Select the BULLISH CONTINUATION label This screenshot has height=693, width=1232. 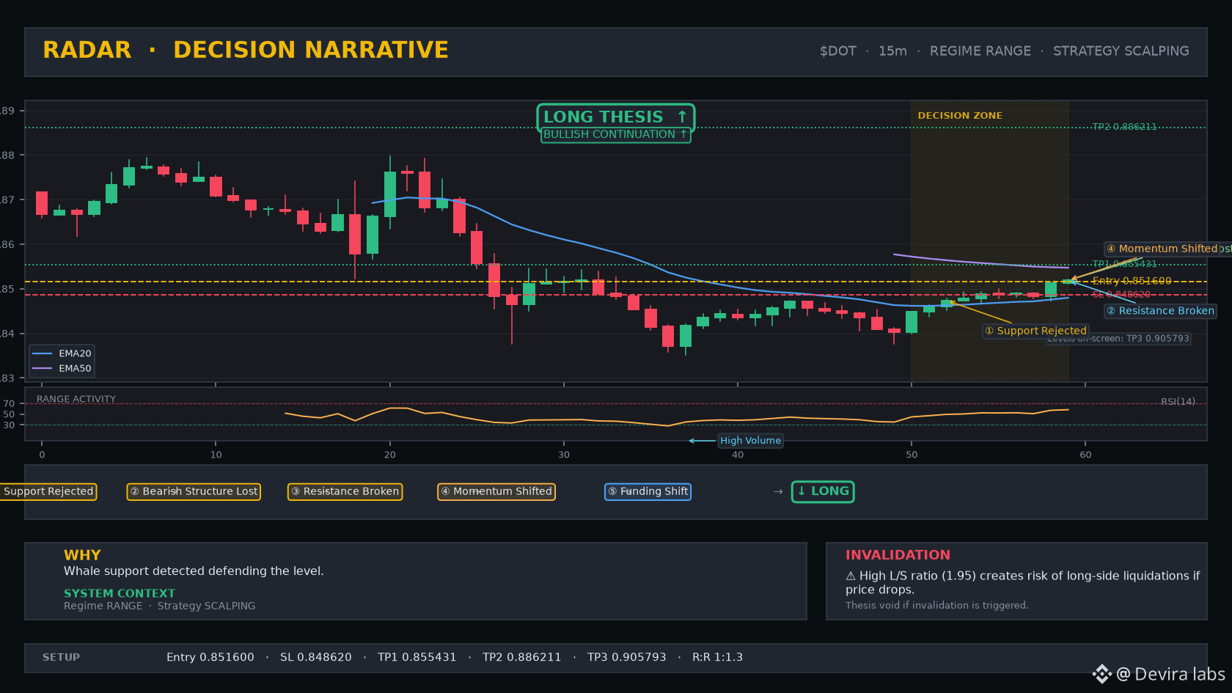click(615, 134)
